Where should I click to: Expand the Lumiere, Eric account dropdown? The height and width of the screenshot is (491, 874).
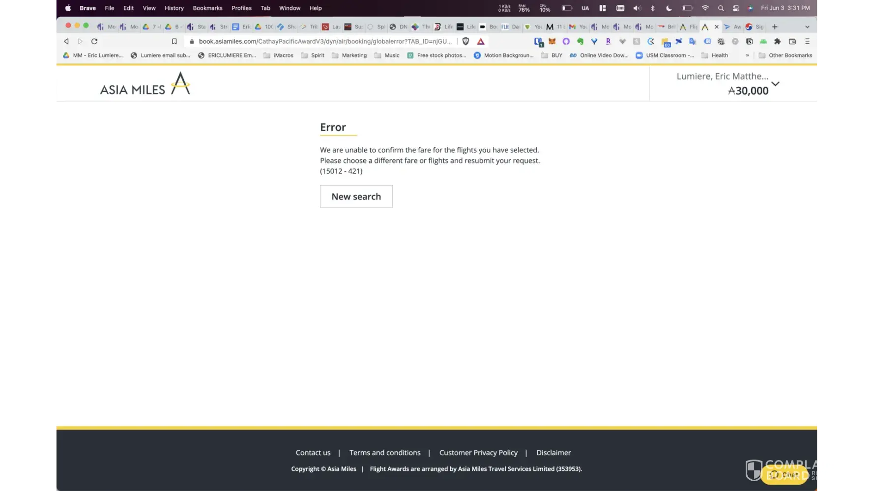pyautogui.click(x=775, y=84)
